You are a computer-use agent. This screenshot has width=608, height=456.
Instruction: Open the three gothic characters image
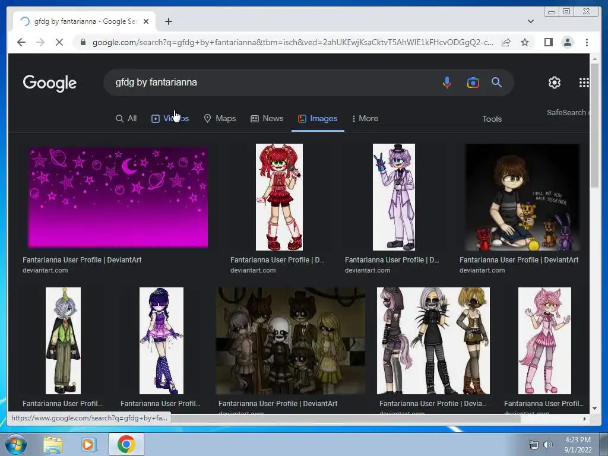433,340
